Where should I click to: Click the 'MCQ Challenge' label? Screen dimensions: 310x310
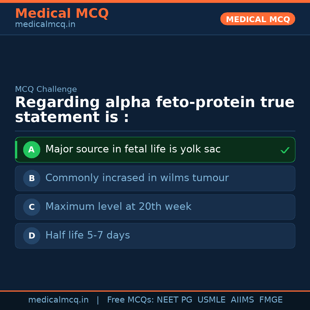[x=46, y=89]
